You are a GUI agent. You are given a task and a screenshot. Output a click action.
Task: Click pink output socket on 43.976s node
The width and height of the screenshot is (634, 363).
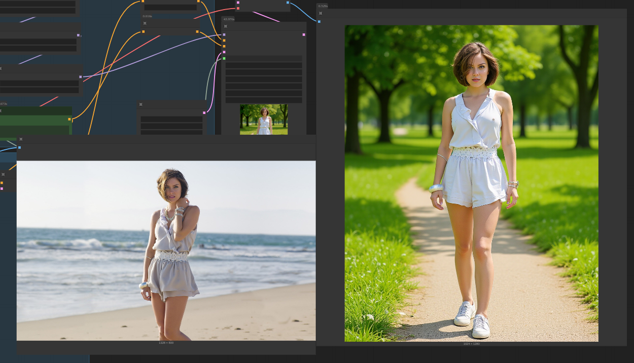coord(304,34)
